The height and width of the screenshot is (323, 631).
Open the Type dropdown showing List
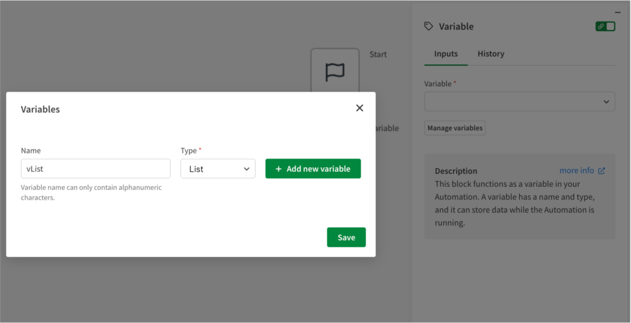[218, 169]
